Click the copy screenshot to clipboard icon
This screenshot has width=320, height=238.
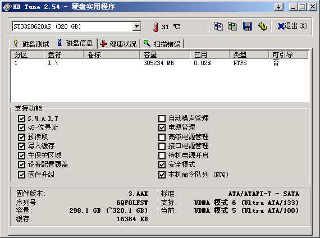[232, 26]
